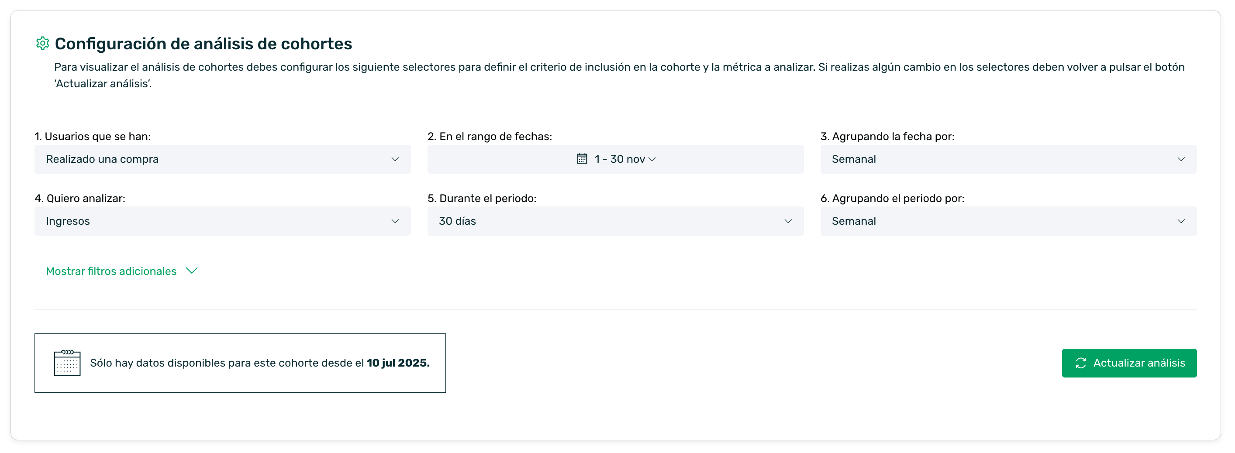Viewport: 1235px width, 453px height.
Task: Expand 'Mostrar filtros adicionales'
Action: pyautogui.click(x=111, y=271)
